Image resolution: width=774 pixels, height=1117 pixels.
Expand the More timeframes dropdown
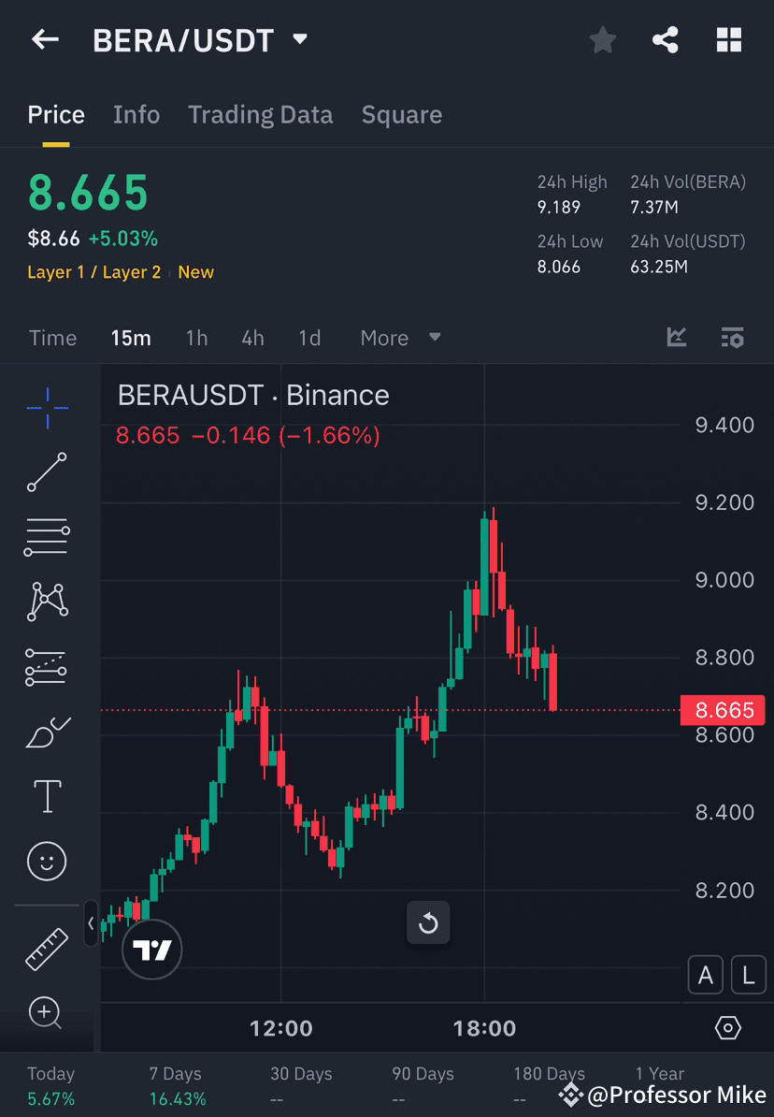400,338
